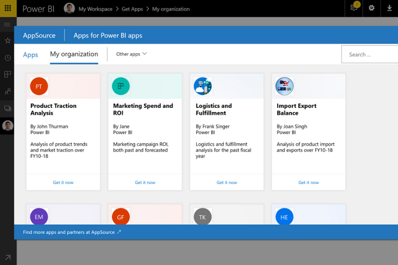Click the Power BI logo text
The height and width of the screenshot is (265, 398).
tap(38, 9)
